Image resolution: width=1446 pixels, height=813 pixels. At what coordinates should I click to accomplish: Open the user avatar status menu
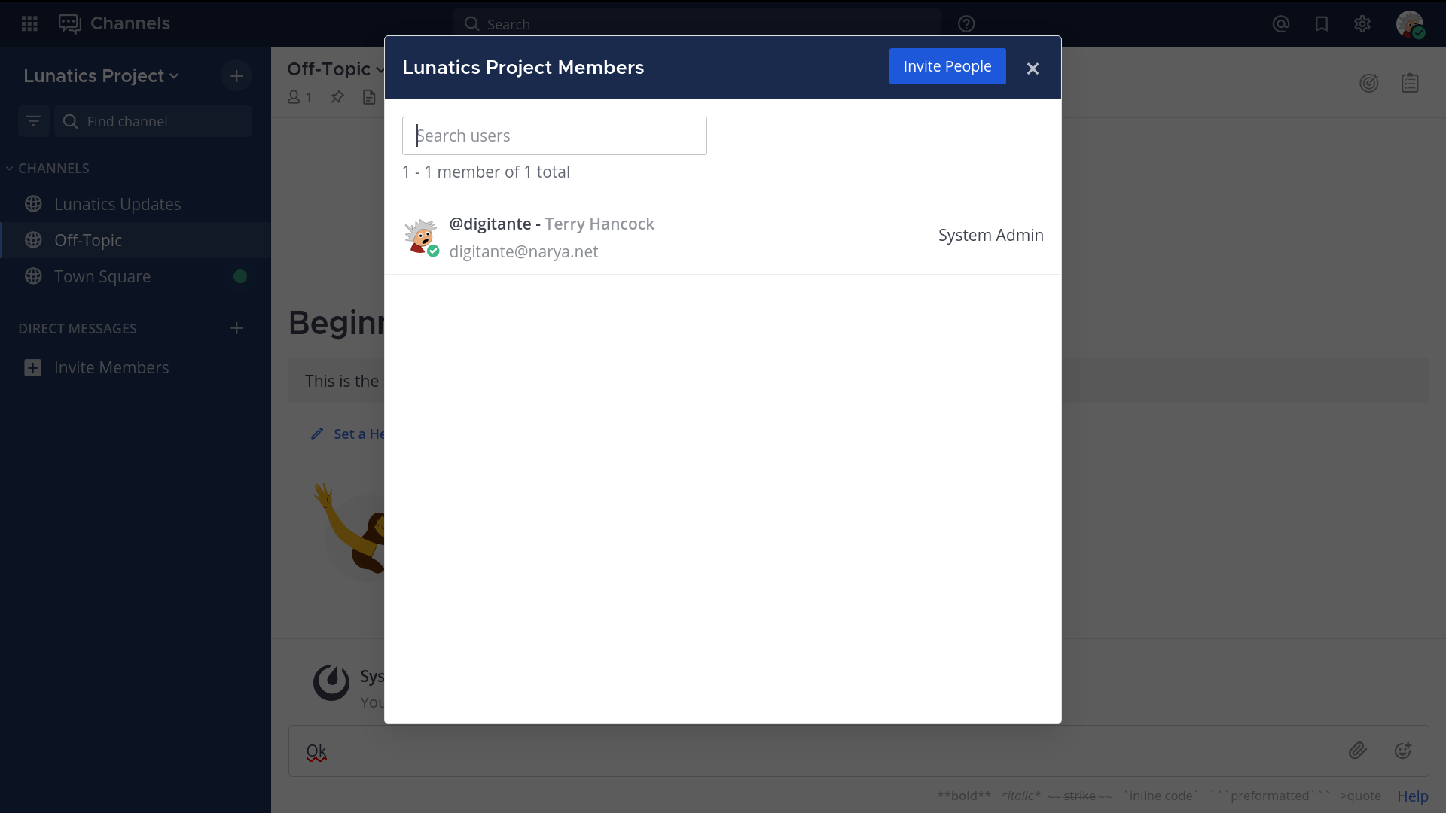point(1410,24)
